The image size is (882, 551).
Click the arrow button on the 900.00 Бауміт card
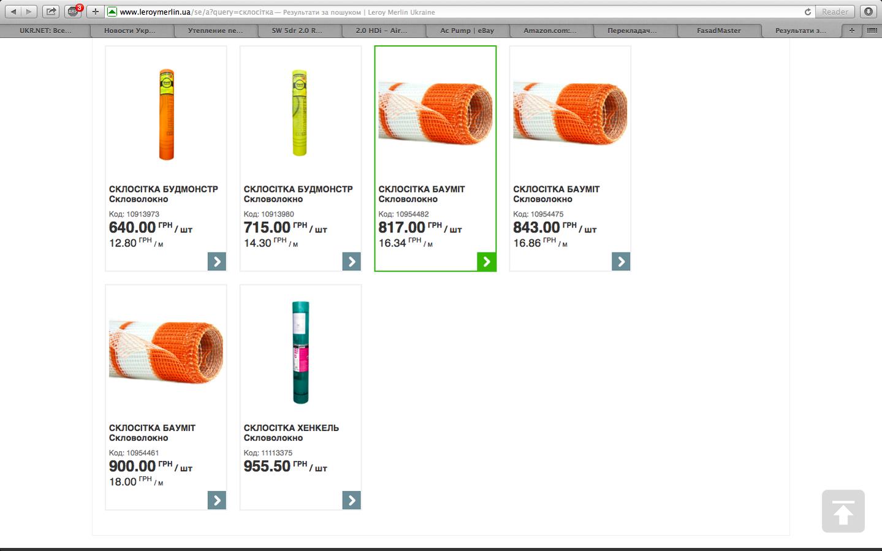[x=217, y=500]
